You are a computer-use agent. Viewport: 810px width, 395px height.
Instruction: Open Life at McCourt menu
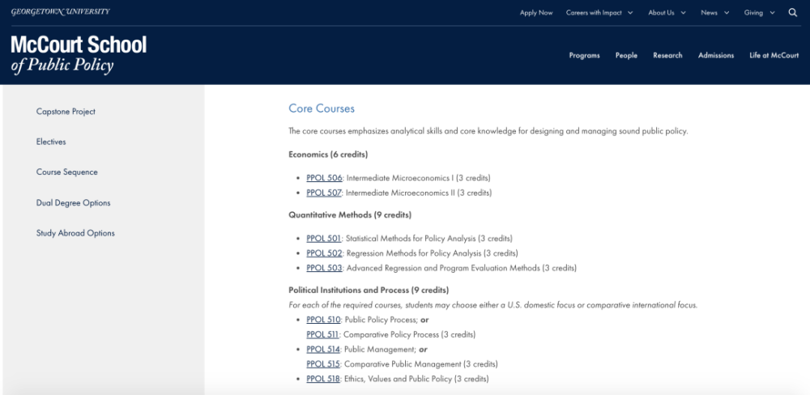pyautogui.click(x=774, y=55)
